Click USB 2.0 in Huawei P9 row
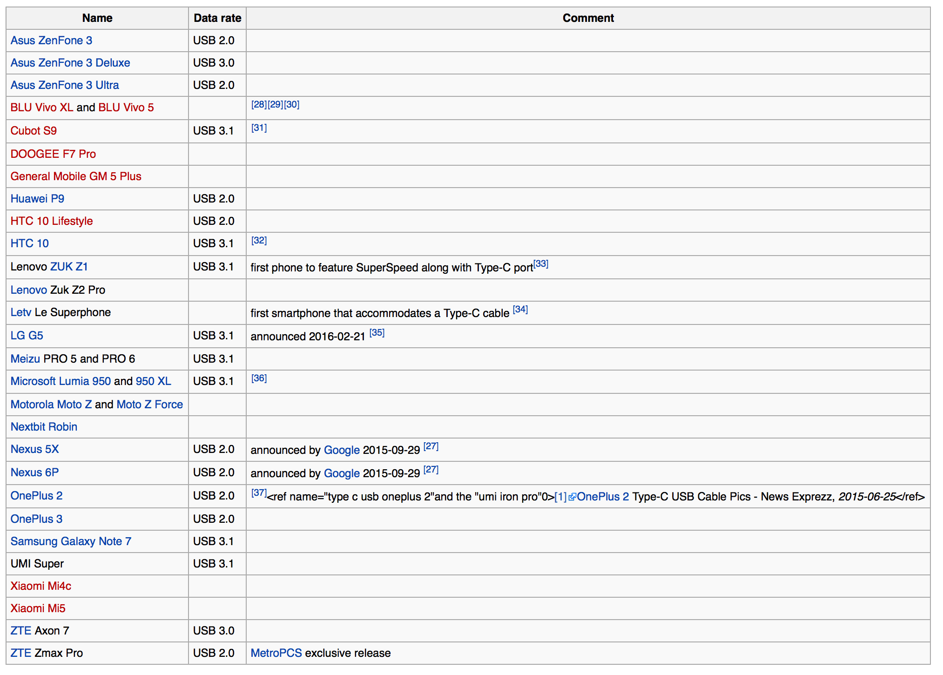This screenshot has height=675, width=943. point(214,199)
